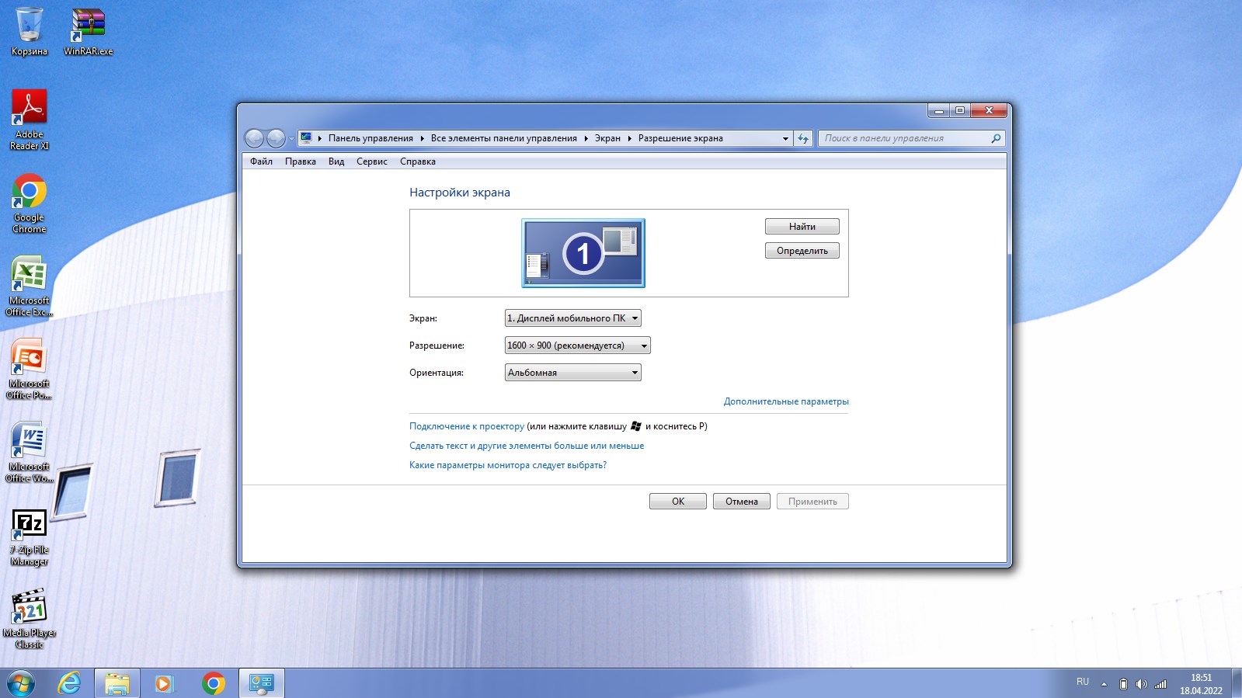Open Сделать текст и другие элементы больше link
This screenshot has width=1242, height=698.
(527, 446)
